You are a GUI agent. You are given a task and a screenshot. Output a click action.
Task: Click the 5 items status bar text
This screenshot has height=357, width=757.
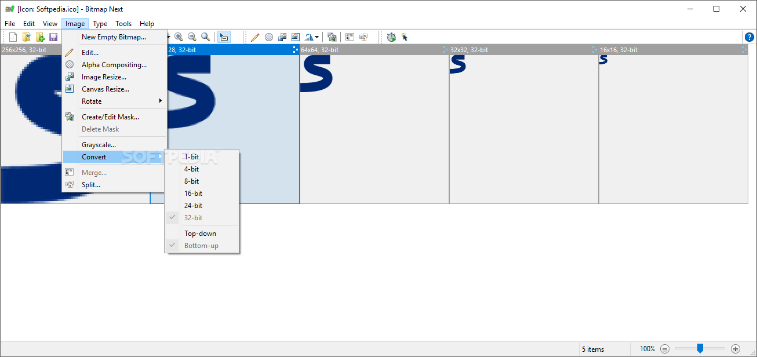(594, 349)
